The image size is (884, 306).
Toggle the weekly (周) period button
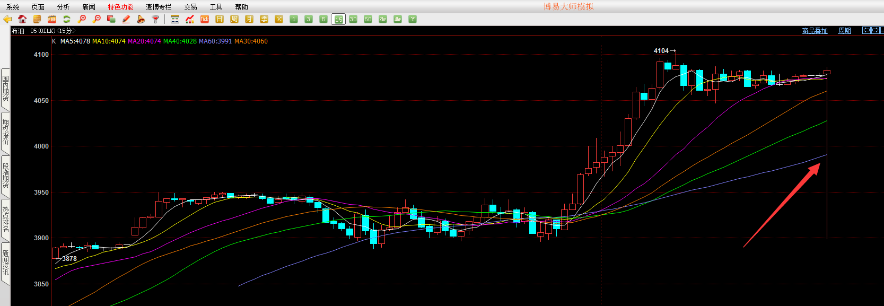tap(234, 19)
